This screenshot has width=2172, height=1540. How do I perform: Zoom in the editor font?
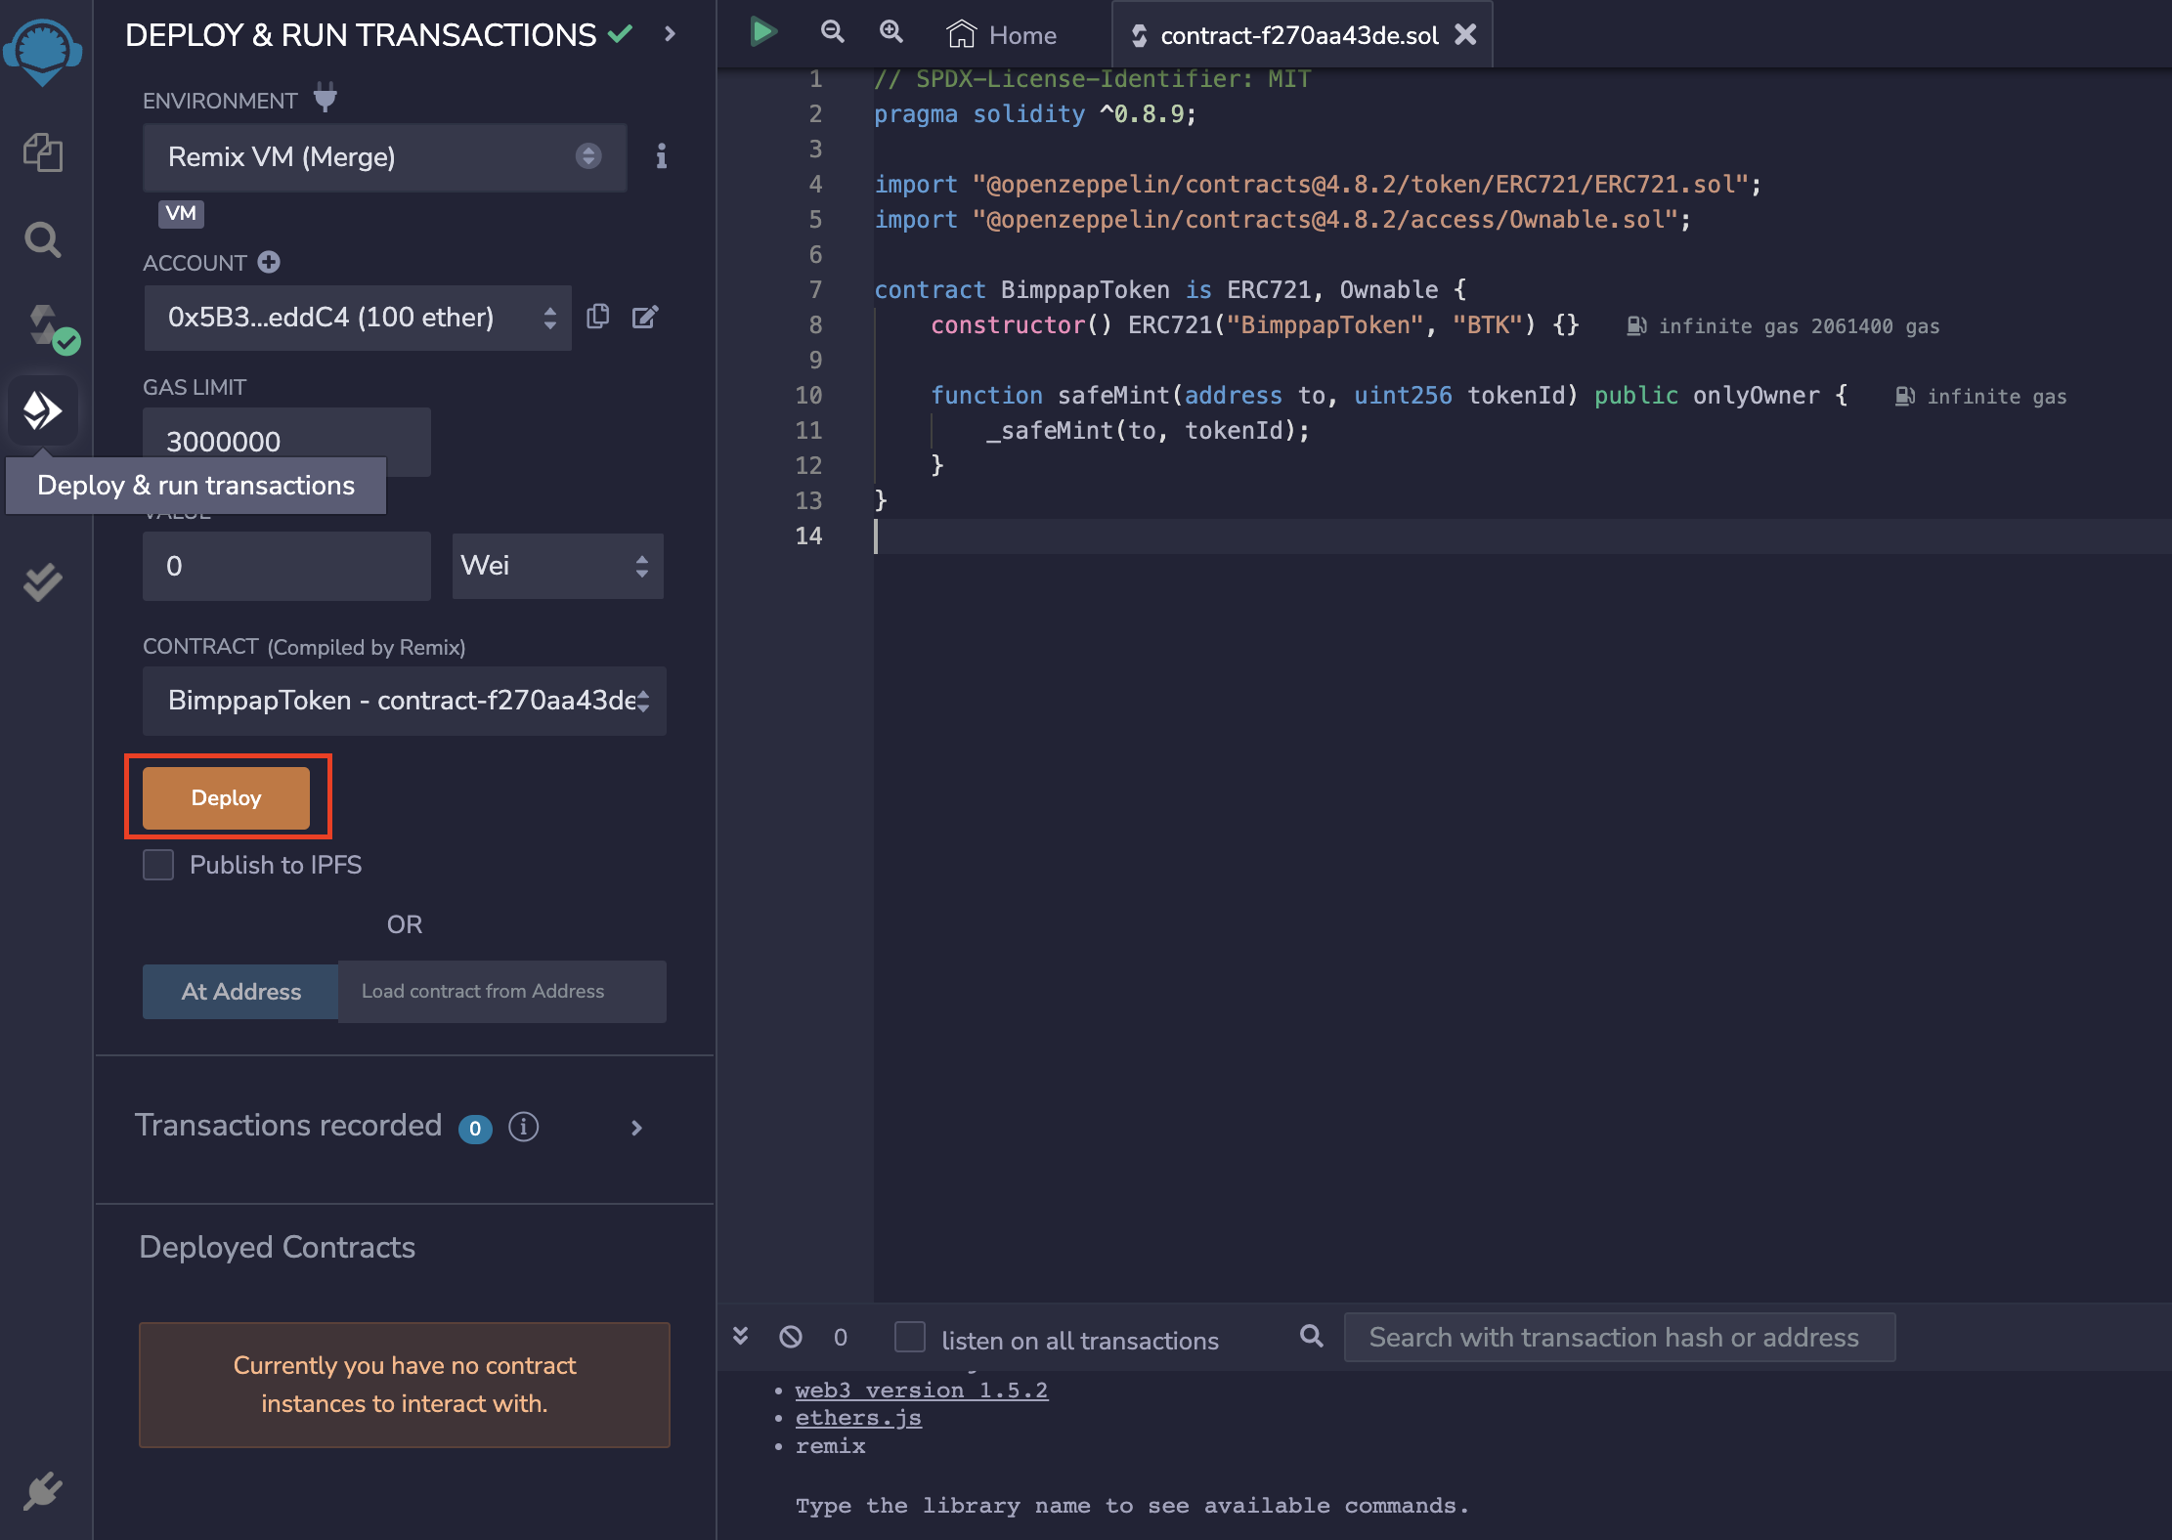coord(891,32)
